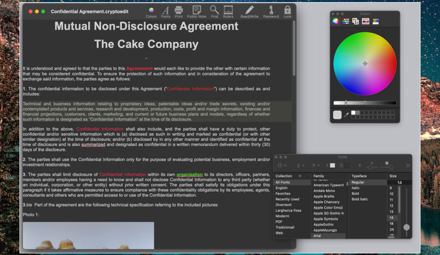Open the font actions gear dropdown

(282, 165)
